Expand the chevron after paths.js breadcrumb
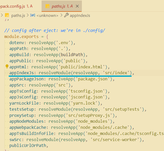164x151 pixels. point(28,15)
